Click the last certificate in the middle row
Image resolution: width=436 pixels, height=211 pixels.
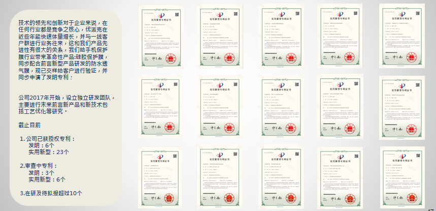401,106
